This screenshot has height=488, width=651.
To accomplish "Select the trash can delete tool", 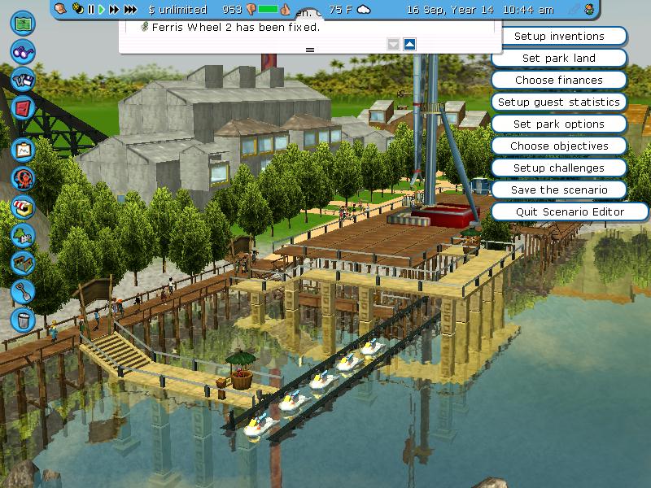I will click(x=23, y=318).
